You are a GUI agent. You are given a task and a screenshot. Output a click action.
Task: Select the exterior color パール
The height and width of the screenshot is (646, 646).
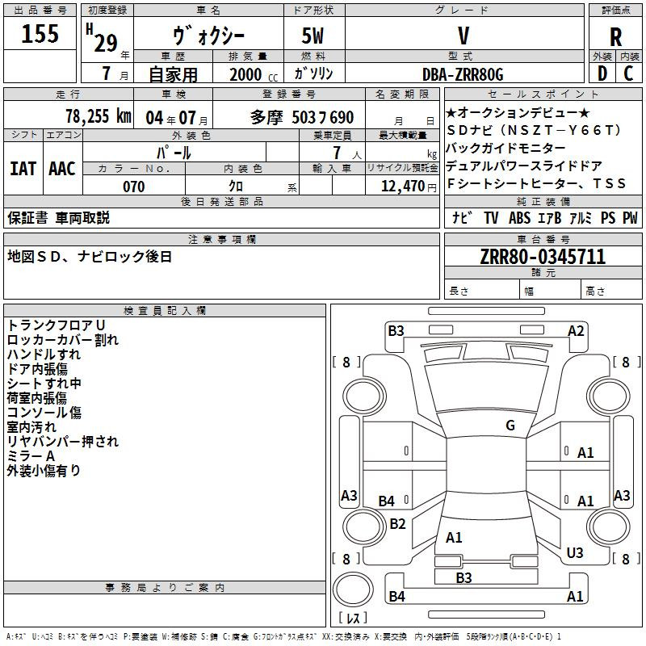pyautogui.click(x=174, y=153)
